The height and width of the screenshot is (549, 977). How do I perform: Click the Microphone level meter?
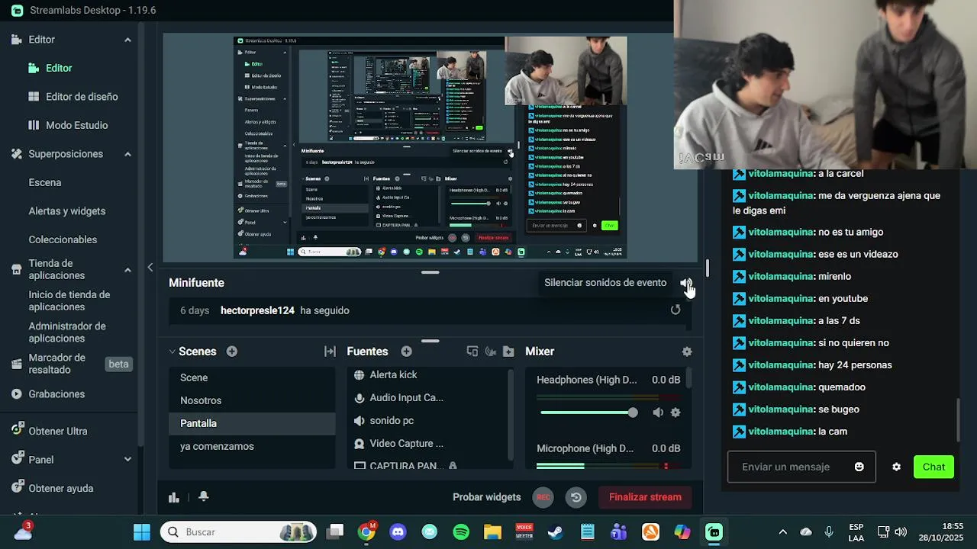pos(608,465)
